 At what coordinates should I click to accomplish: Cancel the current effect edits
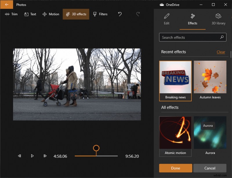[x=210, y=168]
